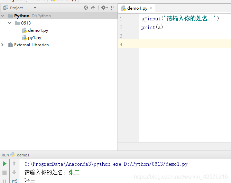Click the highlighted empty line 4

pyautogui.click(x=185, y=44)
